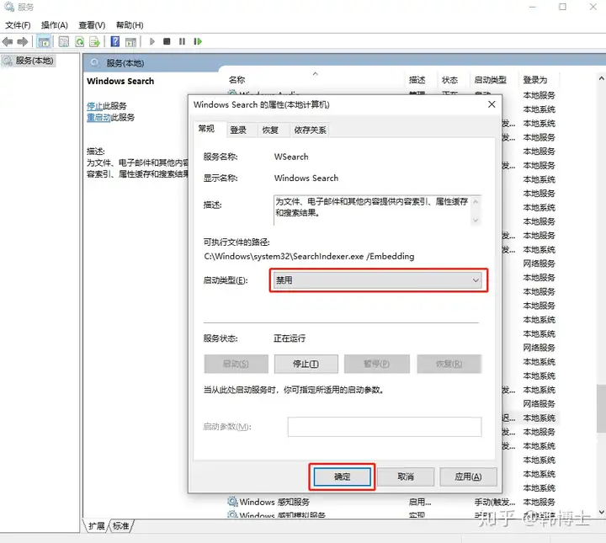Image resolution: width=606 pixels, height=543 pixels.
Task: Click the 重启动 this service link
Action: (x=98, y=118)
